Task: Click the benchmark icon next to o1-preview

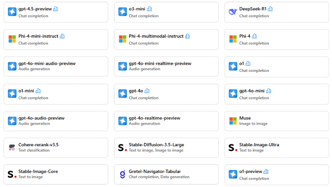Action: pos(266,172)
